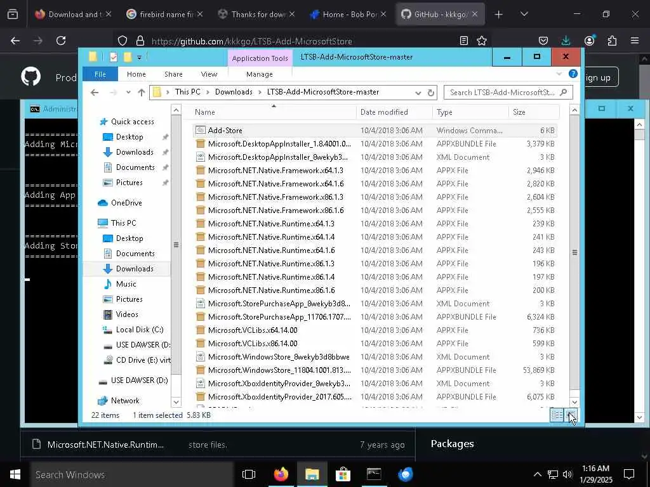Viewport: 650px width, 487px height.
Task: Open Firefox from the taskbar
Action: pos(281,474)
